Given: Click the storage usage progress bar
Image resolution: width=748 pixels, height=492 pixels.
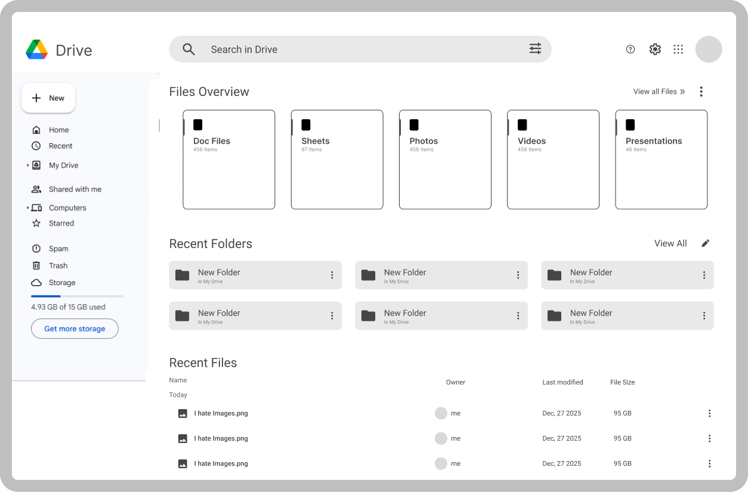Looking at the screenshot, I should pyautogui.click(x=78, y=296).
